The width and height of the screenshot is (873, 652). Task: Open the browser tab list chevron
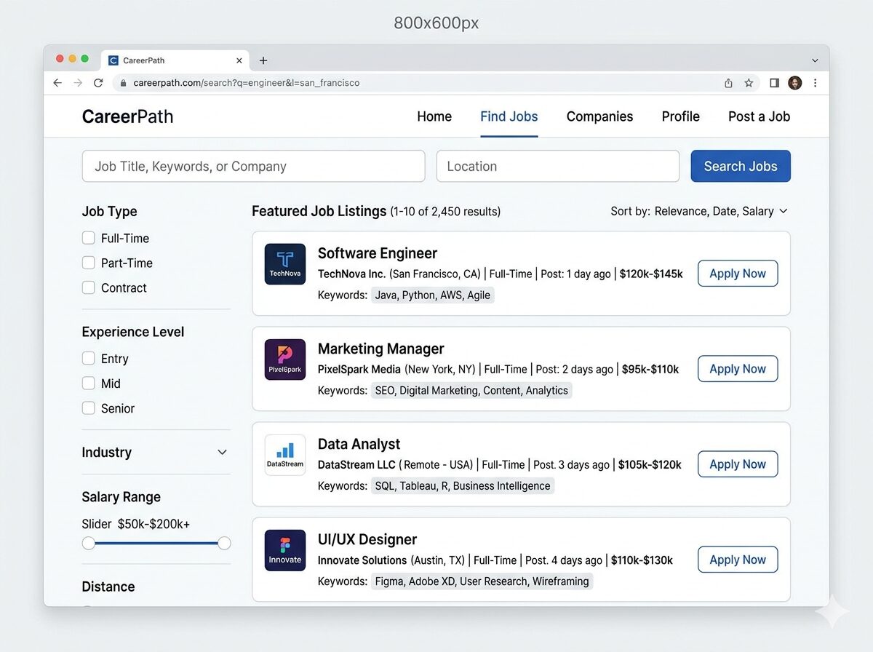click(815, 60)
